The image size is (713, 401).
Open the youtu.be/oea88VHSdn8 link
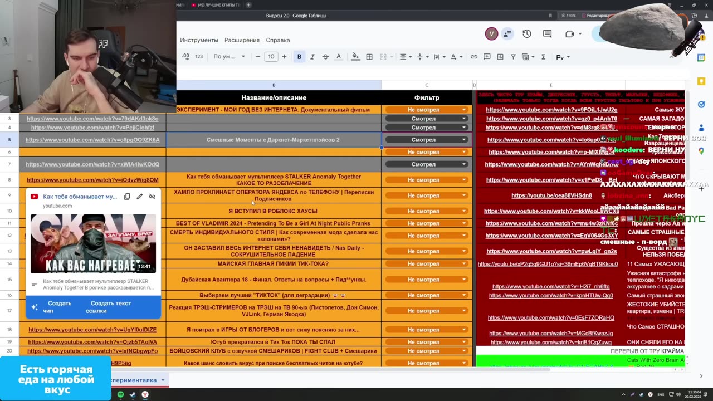tap(551, 195)
